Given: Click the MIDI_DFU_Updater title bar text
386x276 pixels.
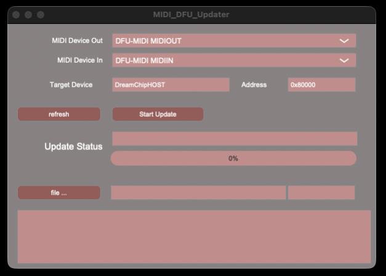Looking at the screenshot, I should click(x=191, y=14).
